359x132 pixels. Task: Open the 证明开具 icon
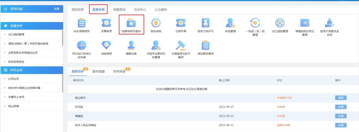coord(180,23)
